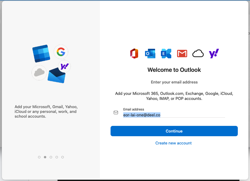This screenshot has height=181, width=250.
Task: Go to the first onboarding page dot
Action: 39,157
